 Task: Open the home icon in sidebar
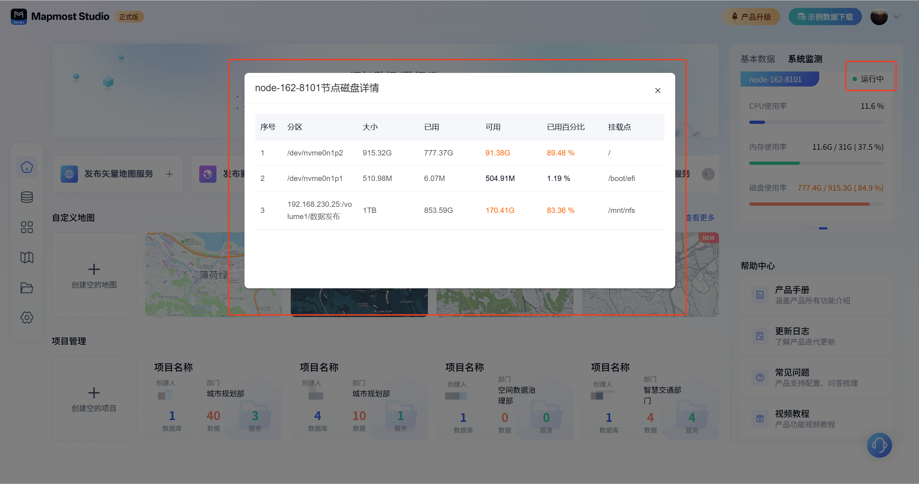27,167
